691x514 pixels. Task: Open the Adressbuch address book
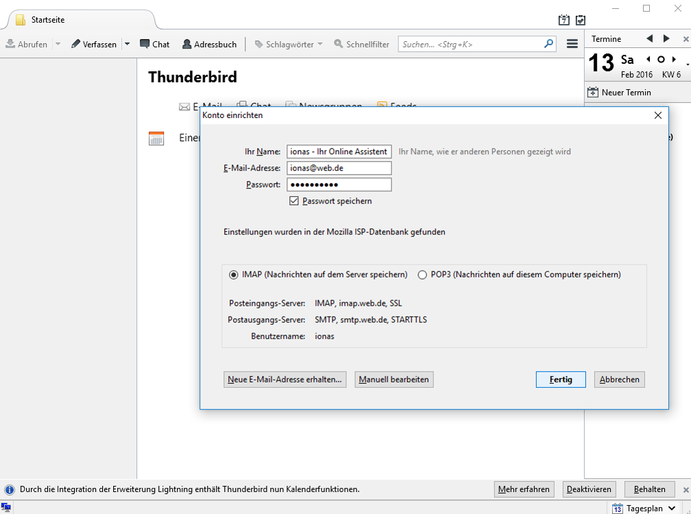point(210,44)
